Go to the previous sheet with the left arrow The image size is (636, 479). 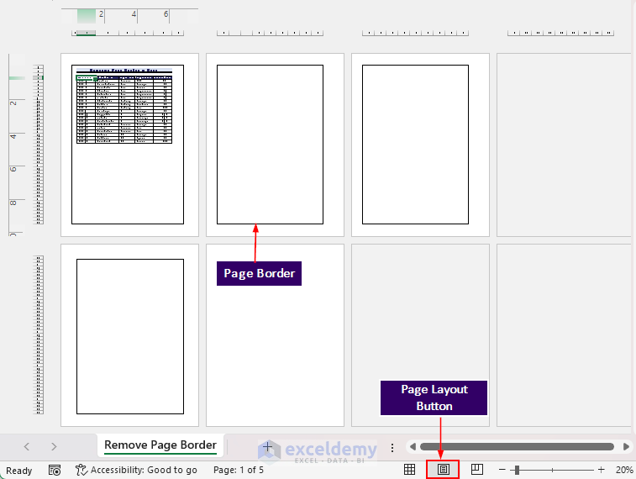27,446
